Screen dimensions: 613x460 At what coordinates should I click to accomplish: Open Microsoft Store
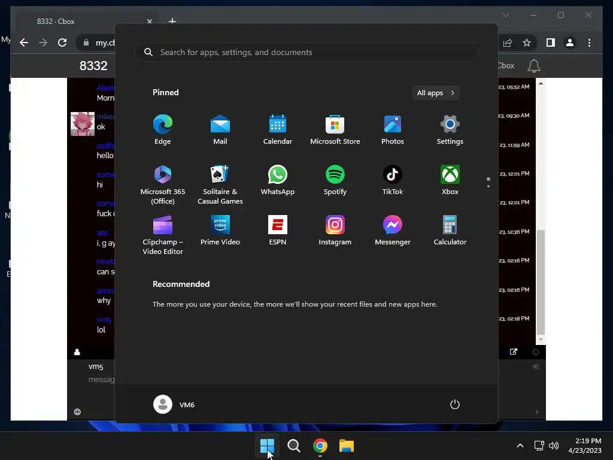coord(335,130)
